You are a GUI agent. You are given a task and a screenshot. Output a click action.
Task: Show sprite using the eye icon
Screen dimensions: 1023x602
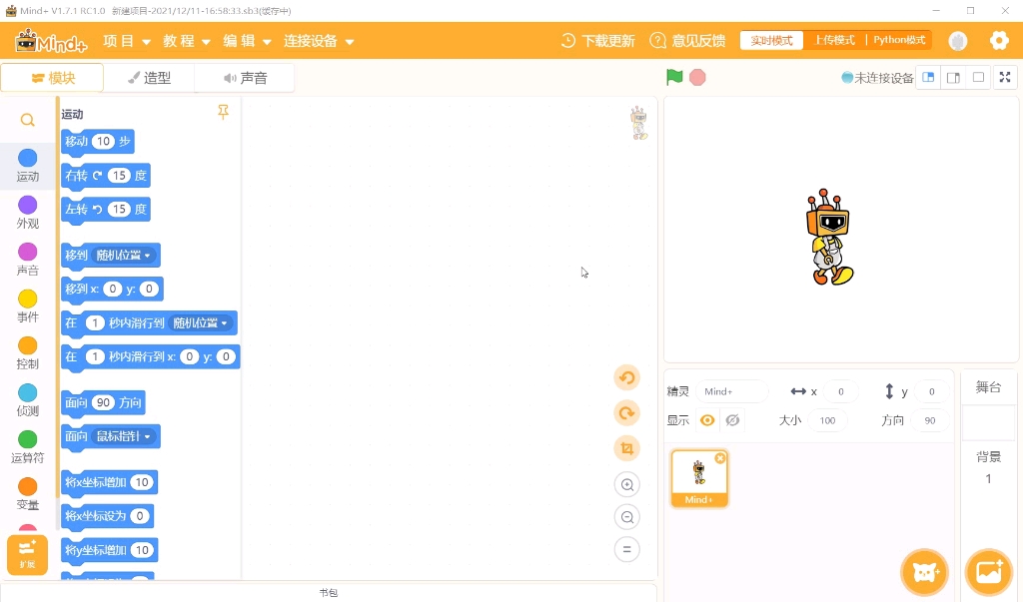(707, 420)
